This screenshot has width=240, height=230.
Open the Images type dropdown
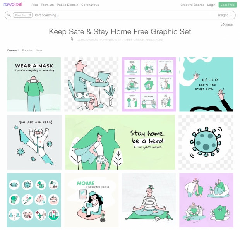[225, 15]
